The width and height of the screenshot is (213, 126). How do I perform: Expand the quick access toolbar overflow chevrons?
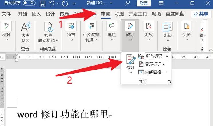(74, 3)
